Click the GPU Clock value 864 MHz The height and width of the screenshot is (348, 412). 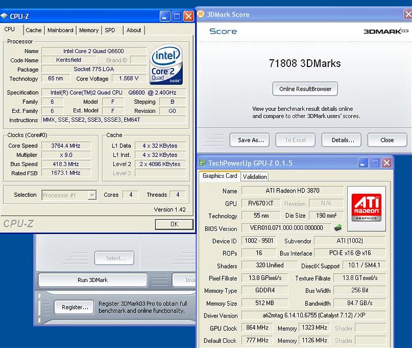(x=257, y=327)
